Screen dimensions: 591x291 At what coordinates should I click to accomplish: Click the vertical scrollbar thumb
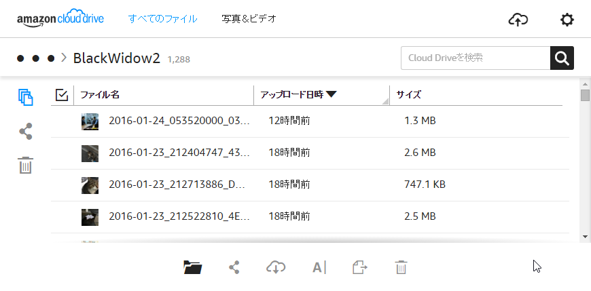click(x=585, y=95)
